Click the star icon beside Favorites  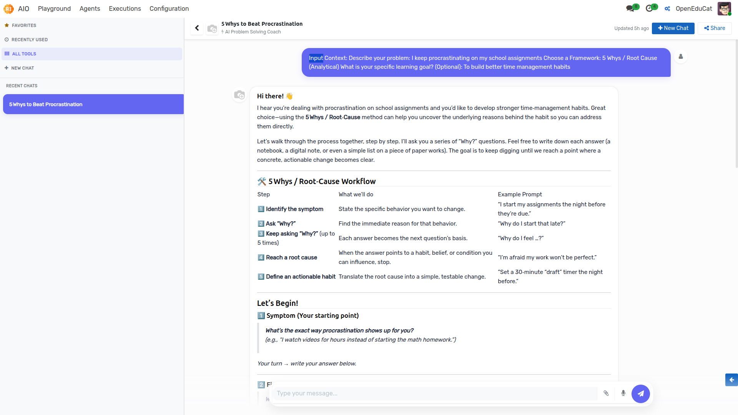point(7,25)
